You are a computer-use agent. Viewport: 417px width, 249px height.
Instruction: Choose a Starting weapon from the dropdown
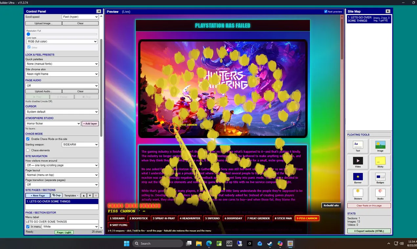click(80, 144)
